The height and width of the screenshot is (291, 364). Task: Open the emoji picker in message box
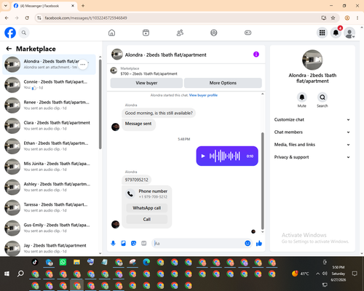coord(248,243)
